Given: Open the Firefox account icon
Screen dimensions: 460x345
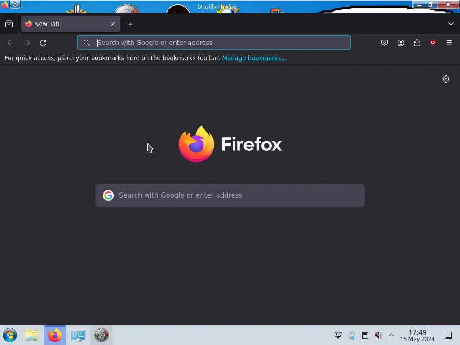Looking at the screenshot, I should 401,43.
